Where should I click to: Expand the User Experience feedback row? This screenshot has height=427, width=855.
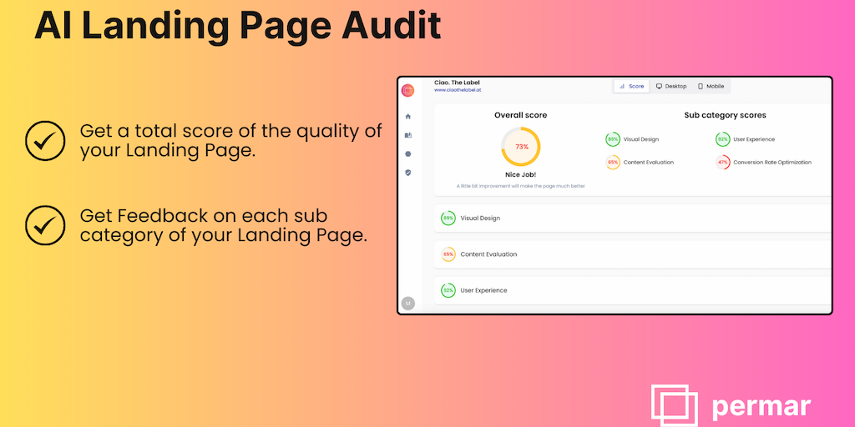click(633, 290)
